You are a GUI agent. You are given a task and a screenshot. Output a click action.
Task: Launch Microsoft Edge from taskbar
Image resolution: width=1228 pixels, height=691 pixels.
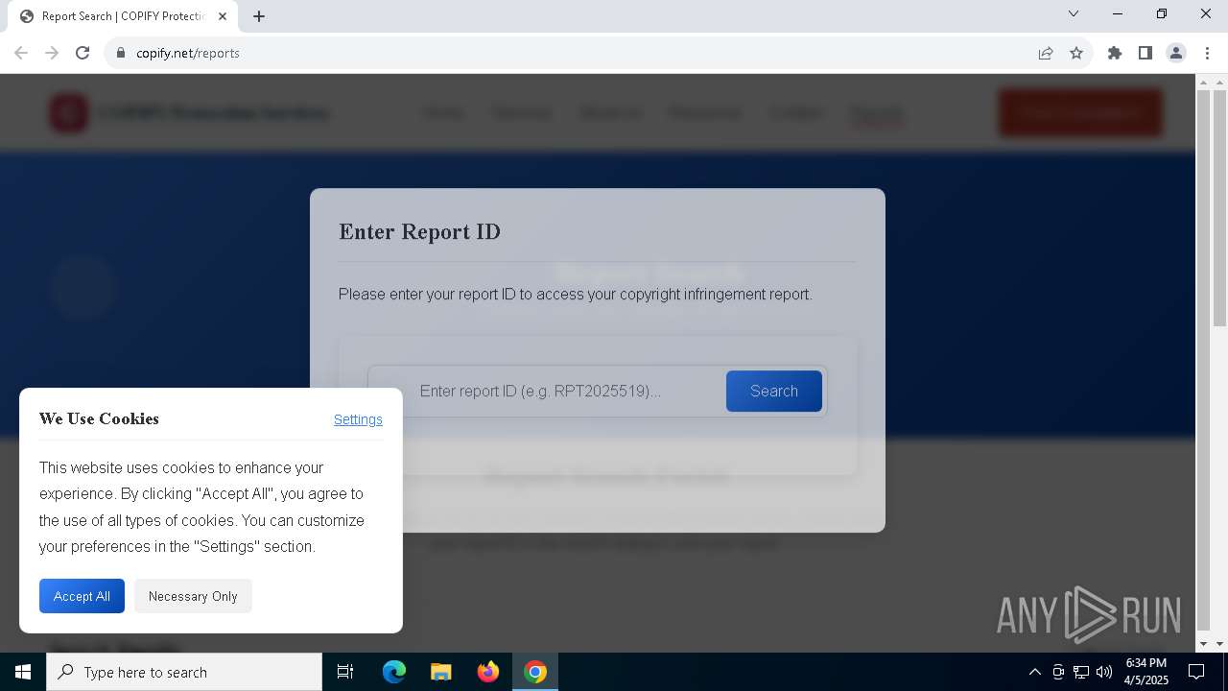point(394,672)
